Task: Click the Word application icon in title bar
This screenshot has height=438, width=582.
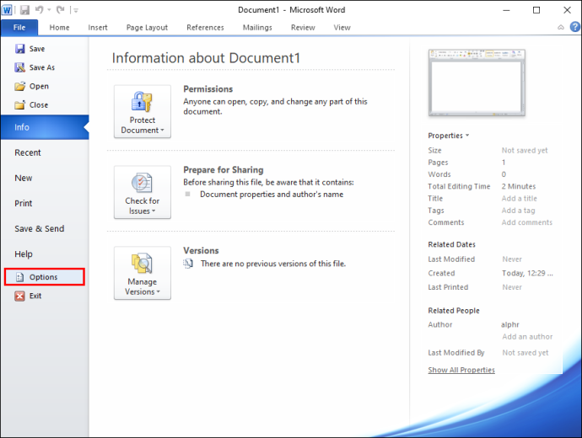Action: (x=7, y=9)
